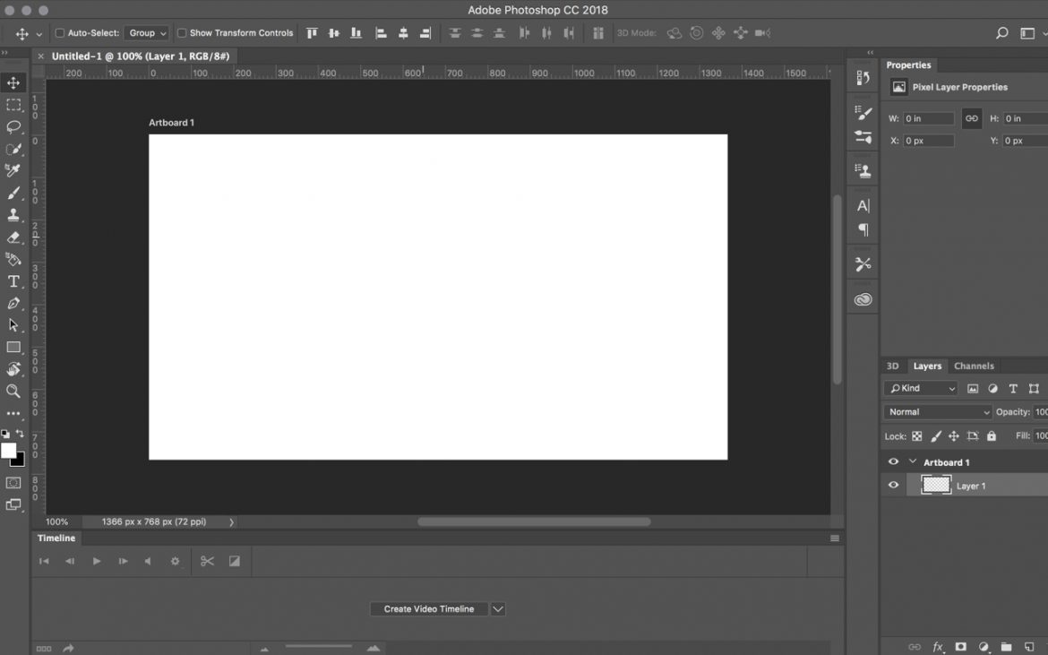Screen dimensions: 1048x655
Task: Collapse the Artboard 1 group
Action: tap(913, 461)
